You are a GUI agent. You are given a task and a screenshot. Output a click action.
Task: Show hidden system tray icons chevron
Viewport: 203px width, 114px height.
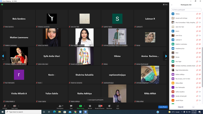tap(182, 112)
